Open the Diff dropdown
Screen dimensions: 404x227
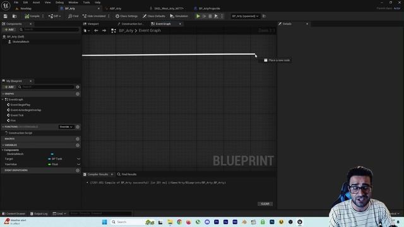(55, 16)
